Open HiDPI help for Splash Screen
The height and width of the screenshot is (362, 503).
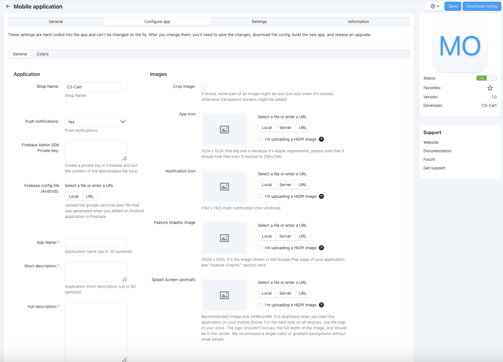point(321,305)
